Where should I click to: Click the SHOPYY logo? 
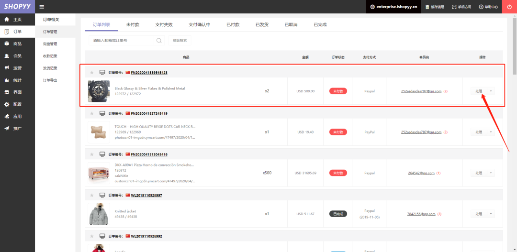17,7
